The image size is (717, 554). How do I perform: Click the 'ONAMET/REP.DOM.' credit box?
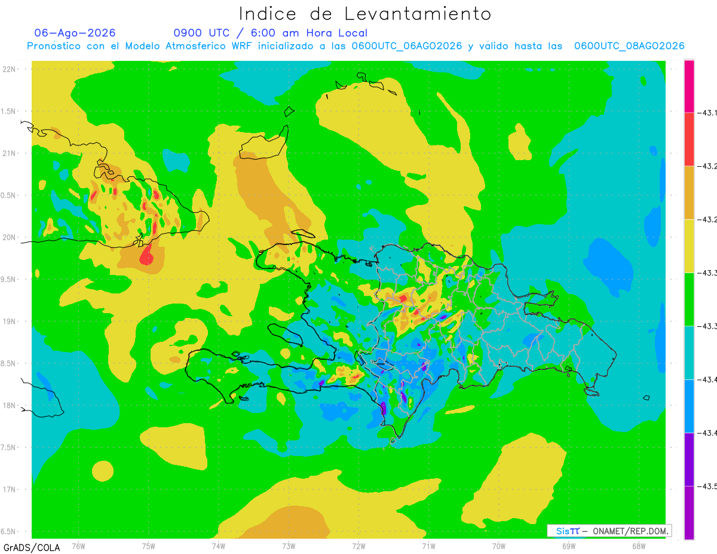(609, 531)
